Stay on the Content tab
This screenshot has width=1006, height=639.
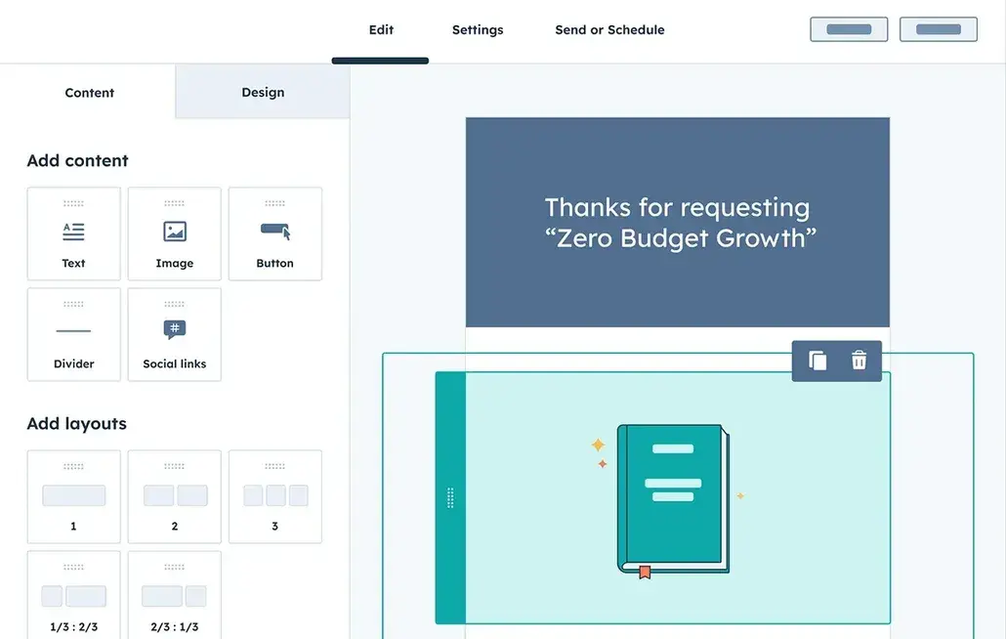89,92
